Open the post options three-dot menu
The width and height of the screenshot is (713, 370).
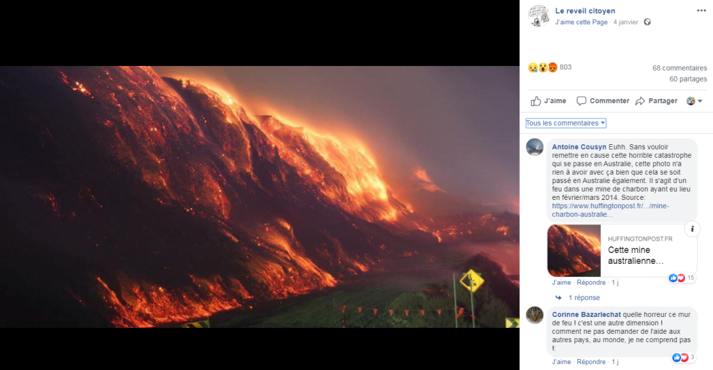701,11
